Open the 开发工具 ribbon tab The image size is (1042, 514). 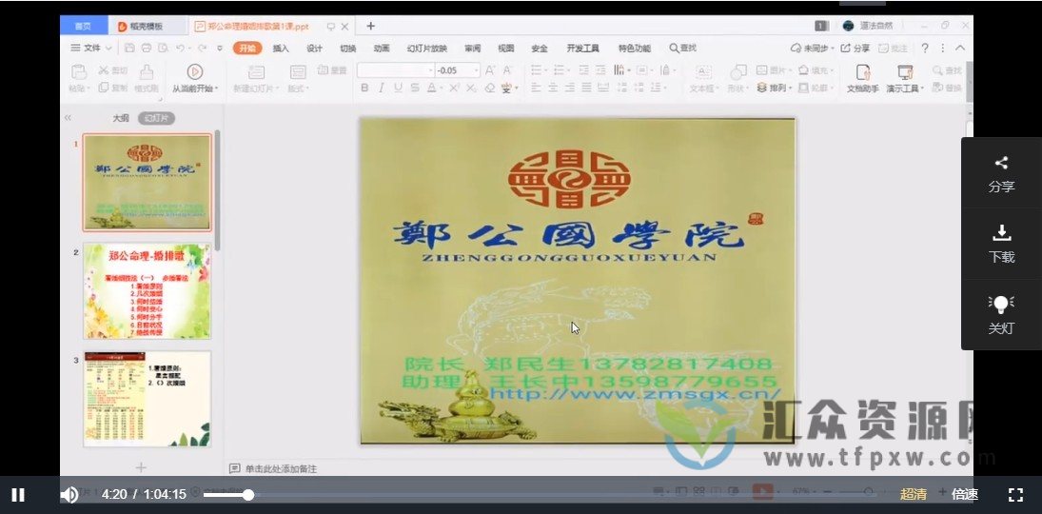click(582, 48)
